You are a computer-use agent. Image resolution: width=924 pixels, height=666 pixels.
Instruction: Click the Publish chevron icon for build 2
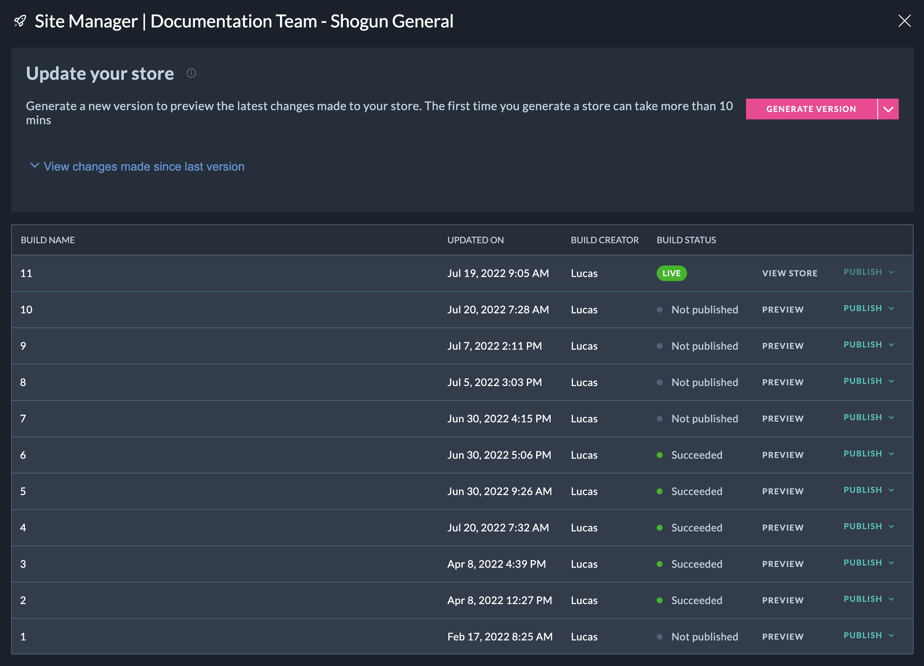[891, 599]
